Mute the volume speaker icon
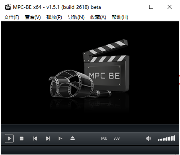This screenshot has width=180, height=155. (x=148, y=138)
